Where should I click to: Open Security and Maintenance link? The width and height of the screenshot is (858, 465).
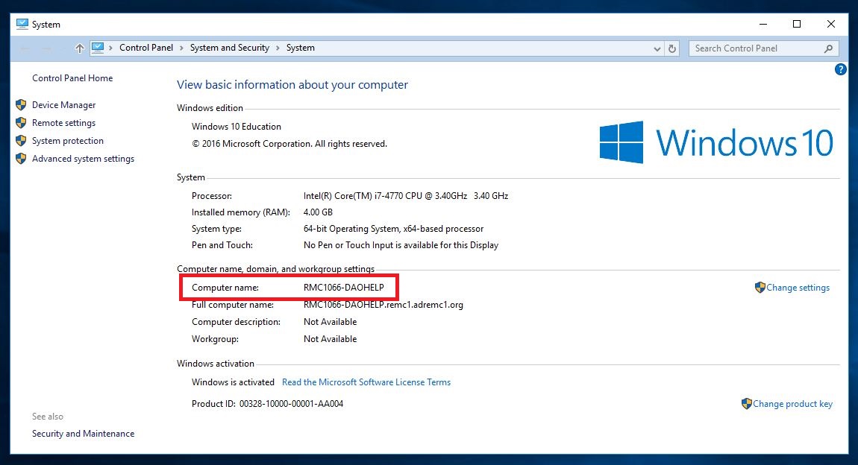pyautogui.click(x=83, y=434)
